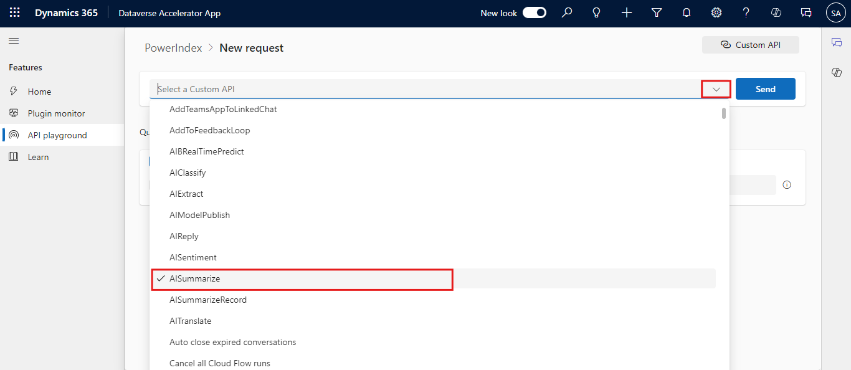Click the search magnifier icon

pos(567,13)
